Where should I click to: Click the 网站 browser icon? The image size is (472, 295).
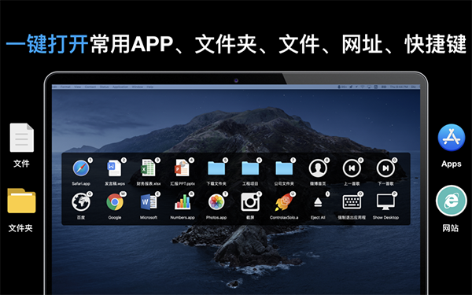click(x=451, y=201)
